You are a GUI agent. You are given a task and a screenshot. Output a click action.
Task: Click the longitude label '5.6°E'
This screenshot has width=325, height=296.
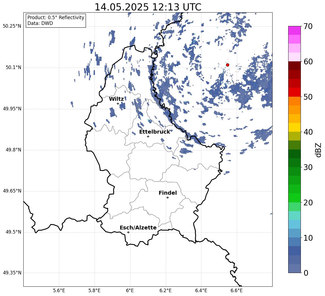tap(59, 291)
